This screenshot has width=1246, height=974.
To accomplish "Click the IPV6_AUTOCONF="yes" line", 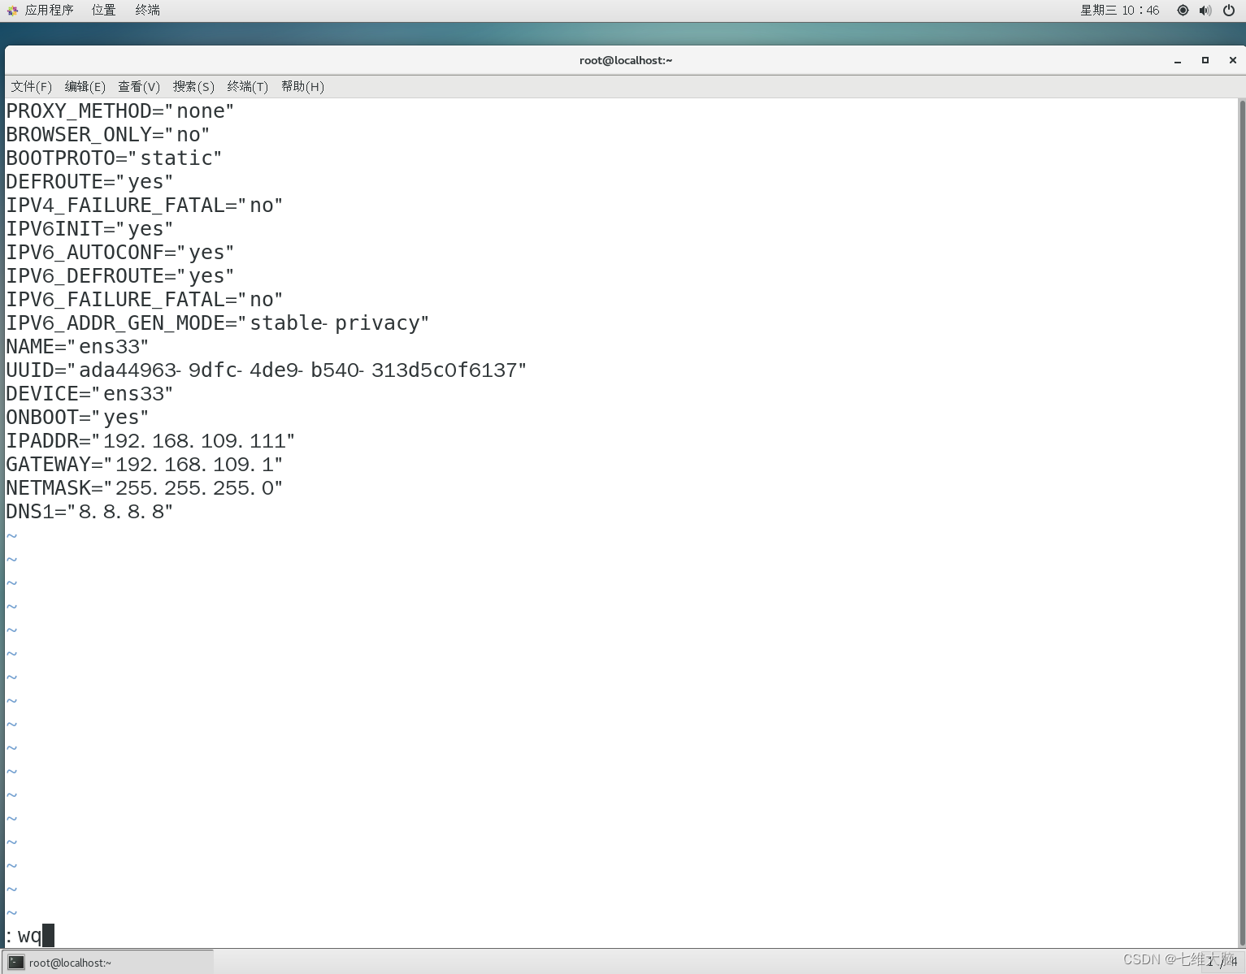I will pyautogui.click(x=119, y=253).
